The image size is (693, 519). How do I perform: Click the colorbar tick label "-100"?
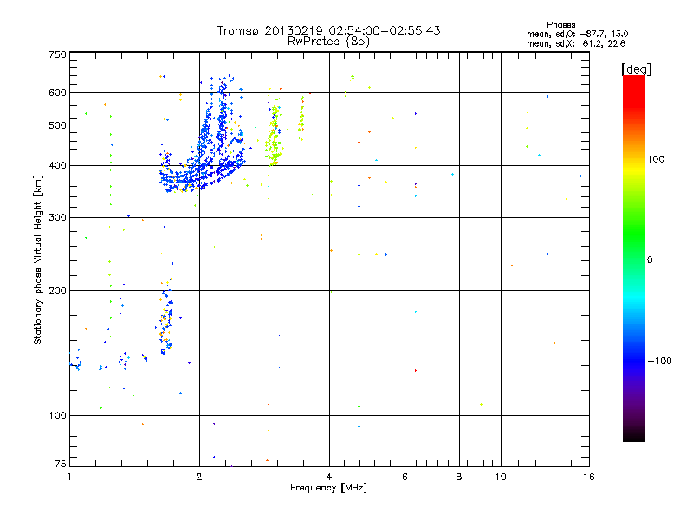coord(660,361)
